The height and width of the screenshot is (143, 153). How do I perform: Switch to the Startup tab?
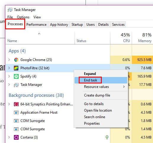pos(77,25)
